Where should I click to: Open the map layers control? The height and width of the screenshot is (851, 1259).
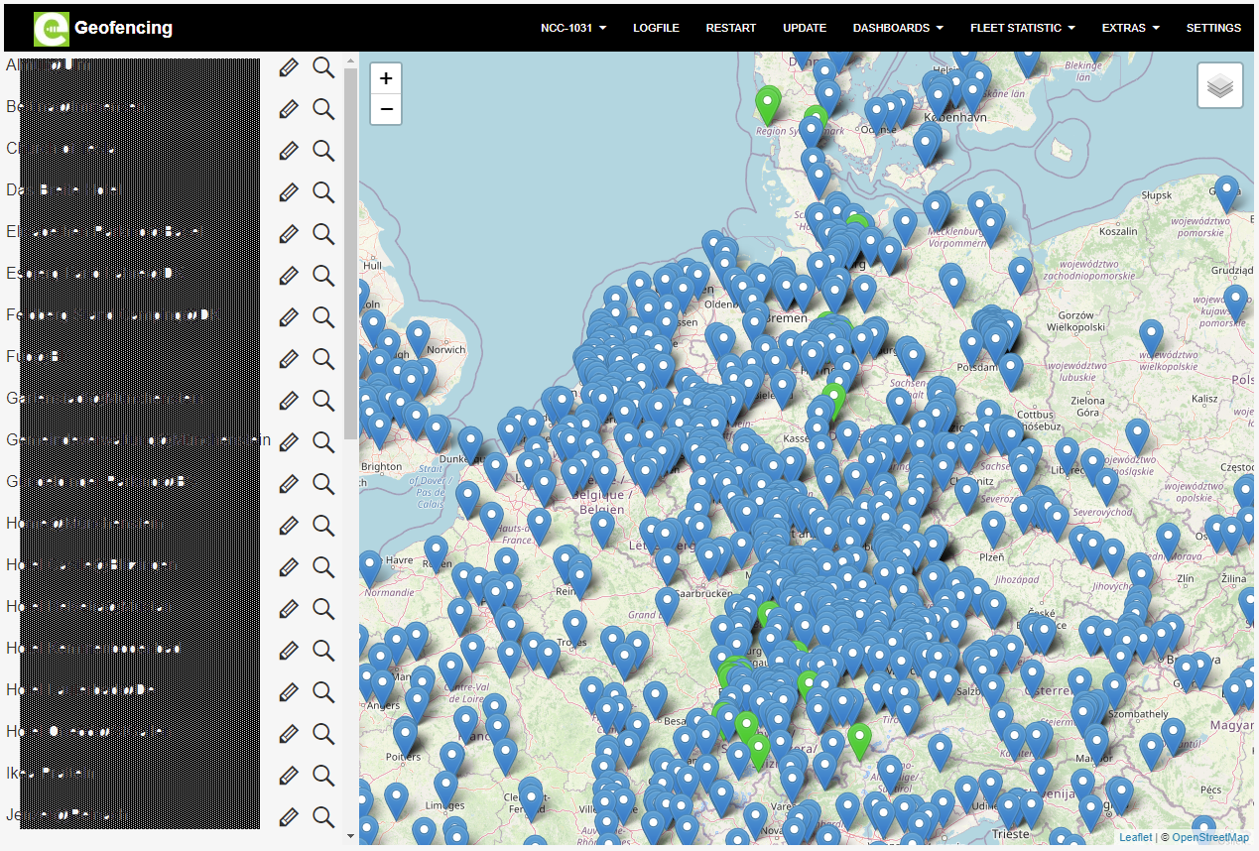coord(1220,86)
